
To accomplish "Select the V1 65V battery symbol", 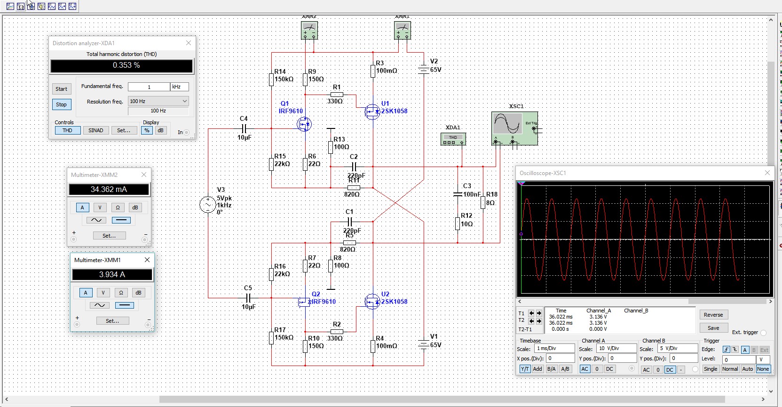I will coord(424,344).
